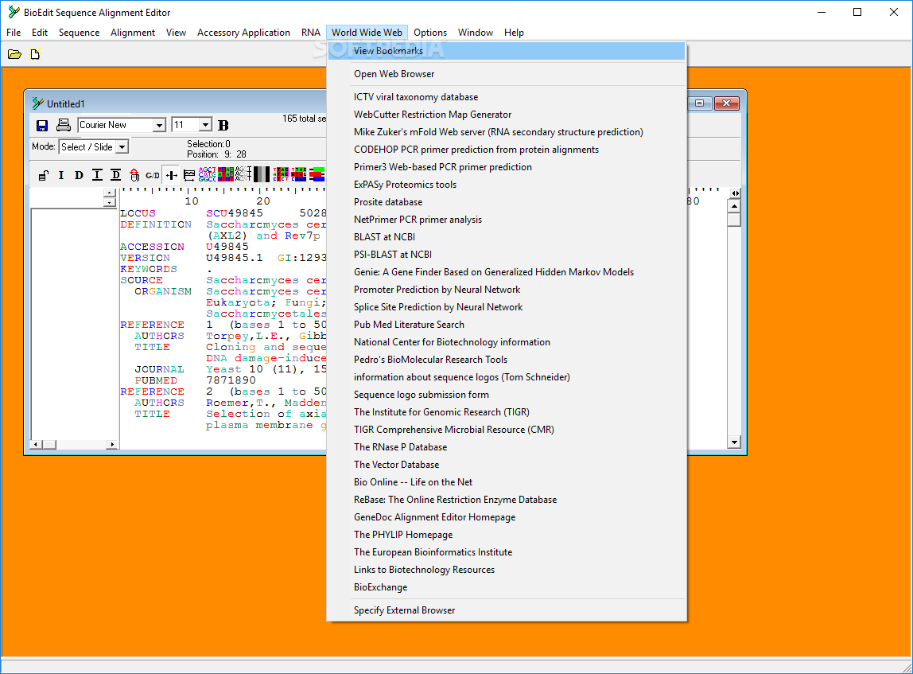Open the File menu
The image size is (913, 674).
point(14,33)
